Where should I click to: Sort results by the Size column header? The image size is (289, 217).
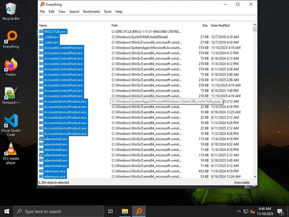tap(196, 25)
